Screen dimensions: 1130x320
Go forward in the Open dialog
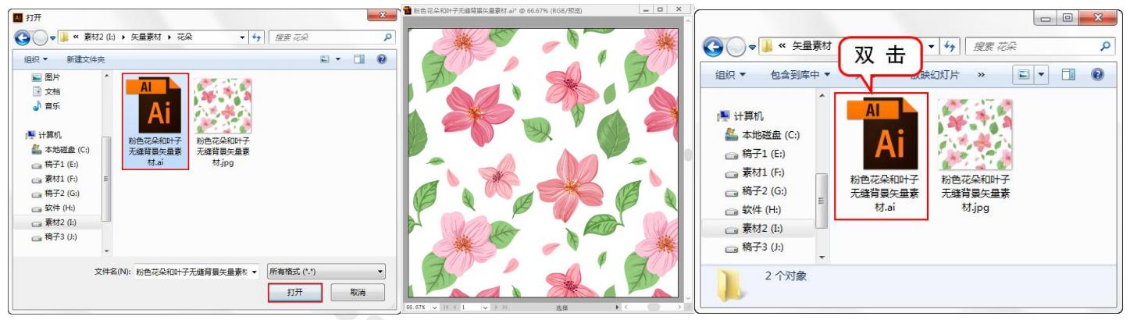[41, 37]
